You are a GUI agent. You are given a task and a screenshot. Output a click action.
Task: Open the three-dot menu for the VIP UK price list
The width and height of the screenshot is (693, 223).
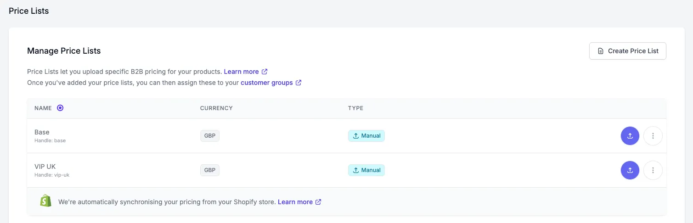[x=653, y=170]
